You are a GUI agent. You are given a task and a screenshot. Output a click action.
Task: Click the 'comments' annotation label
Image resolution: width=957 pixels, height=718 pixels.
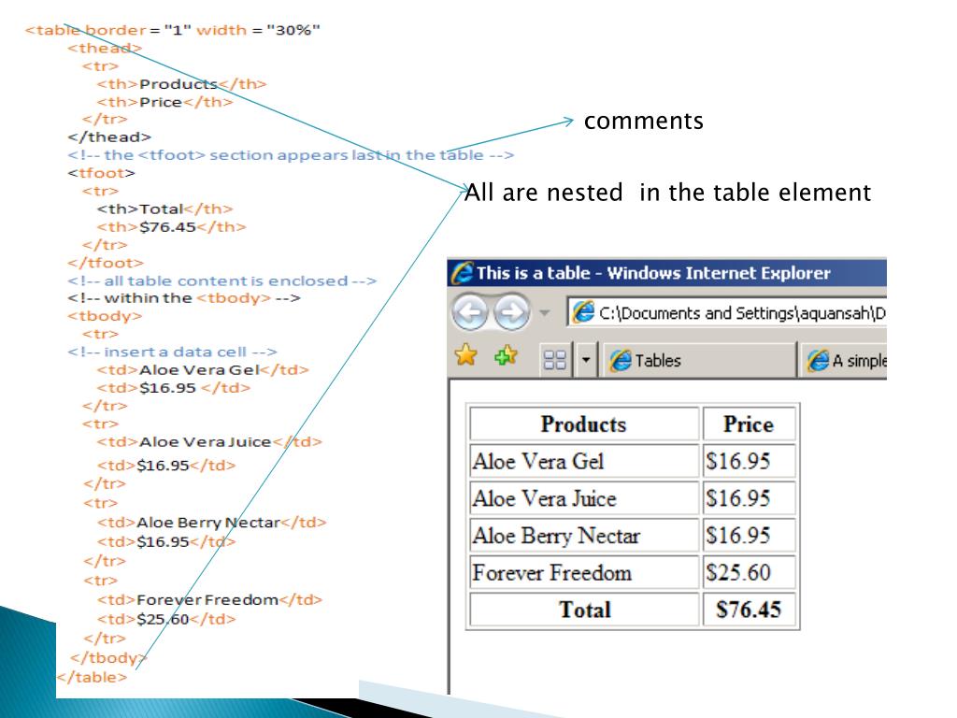pos(644,121)
